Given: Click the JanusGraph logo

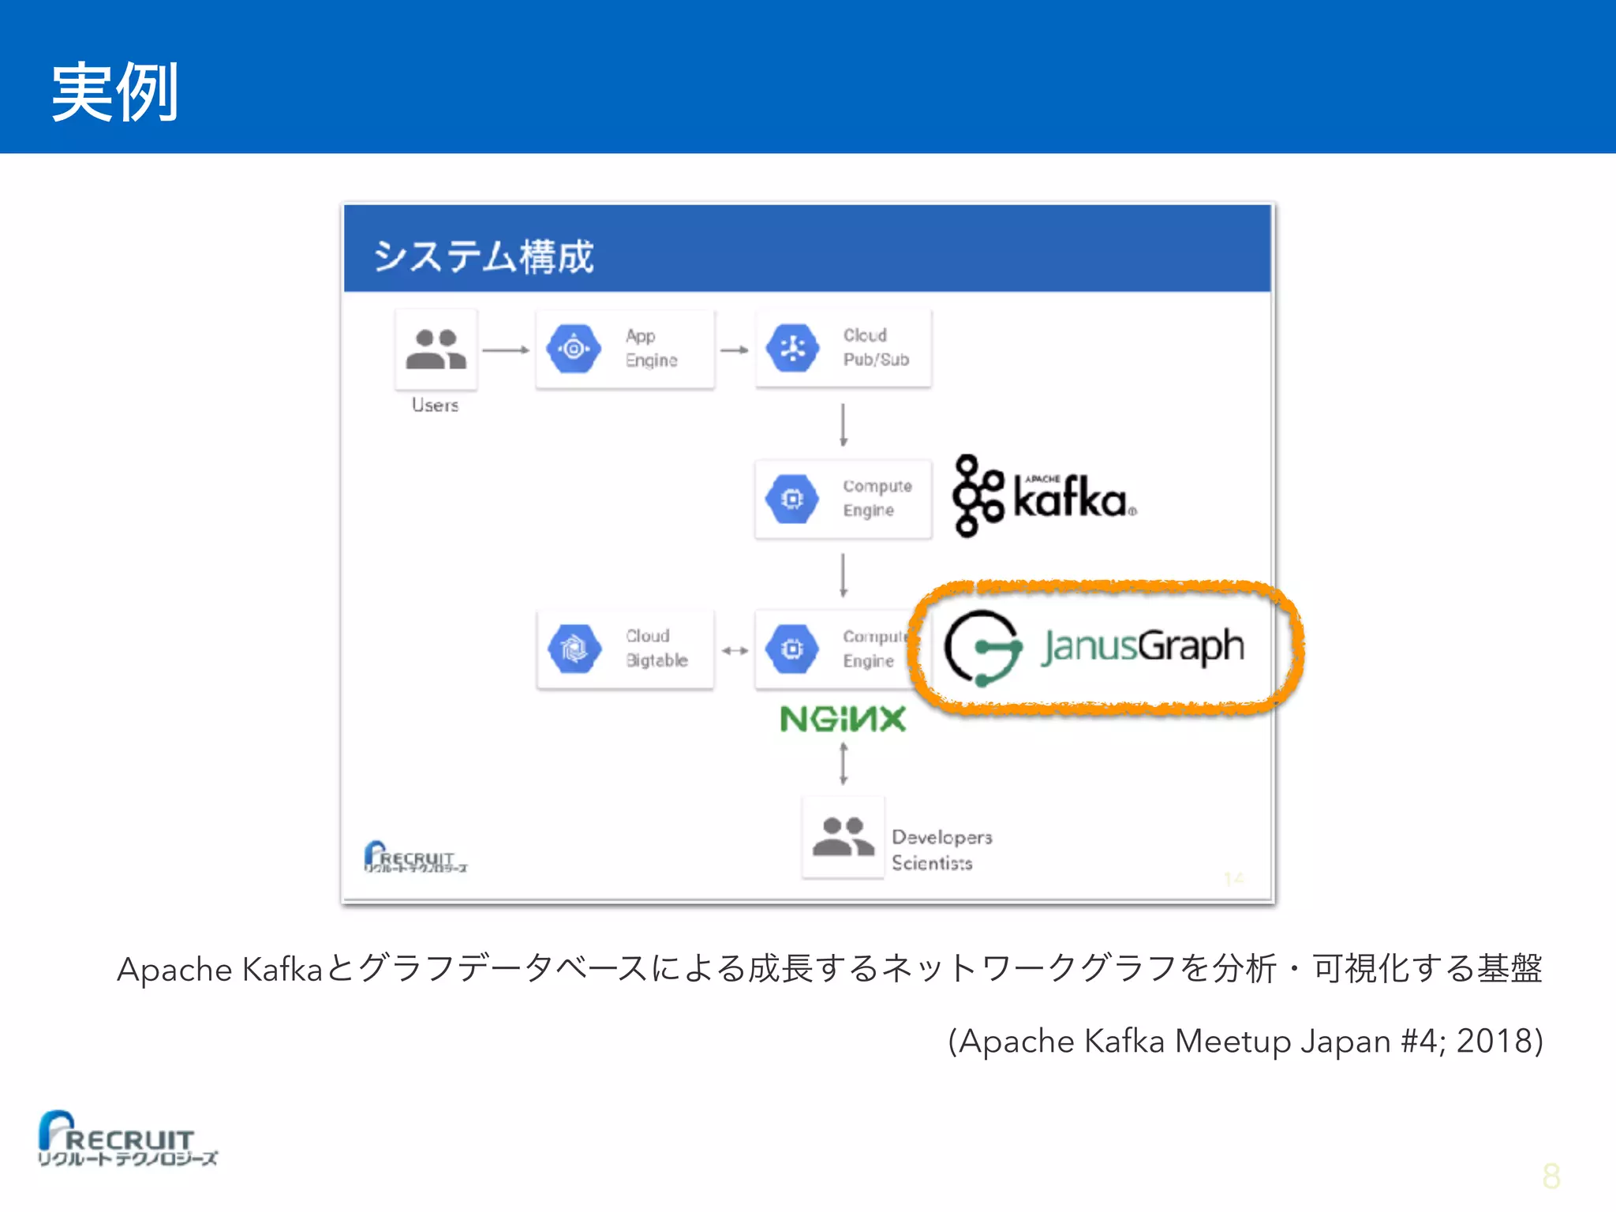Looking at the screenshot, I should click(x=1094, y=648).
